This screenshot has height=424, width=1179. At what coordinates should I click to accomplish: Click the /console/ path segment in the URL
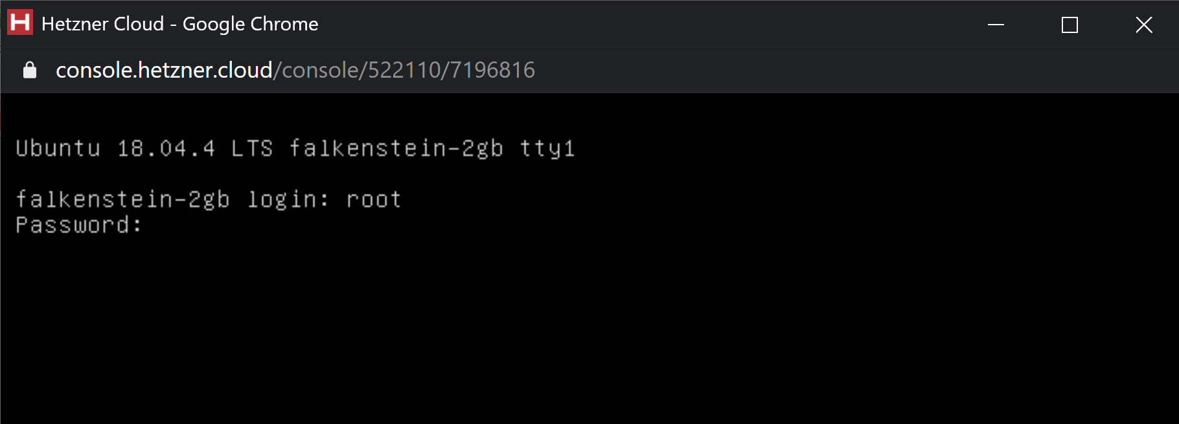tap(320, 70)
